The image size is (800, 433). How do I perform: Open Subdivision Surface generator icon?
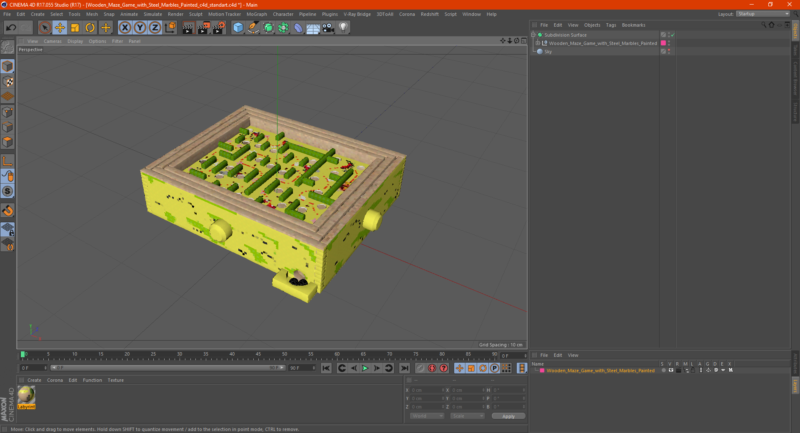268,28
